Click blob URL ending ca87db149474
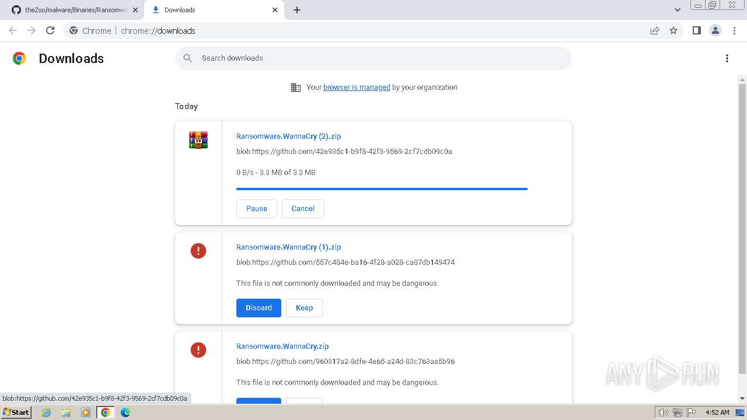This screenshot has height=420, width=747. point(345,262)
